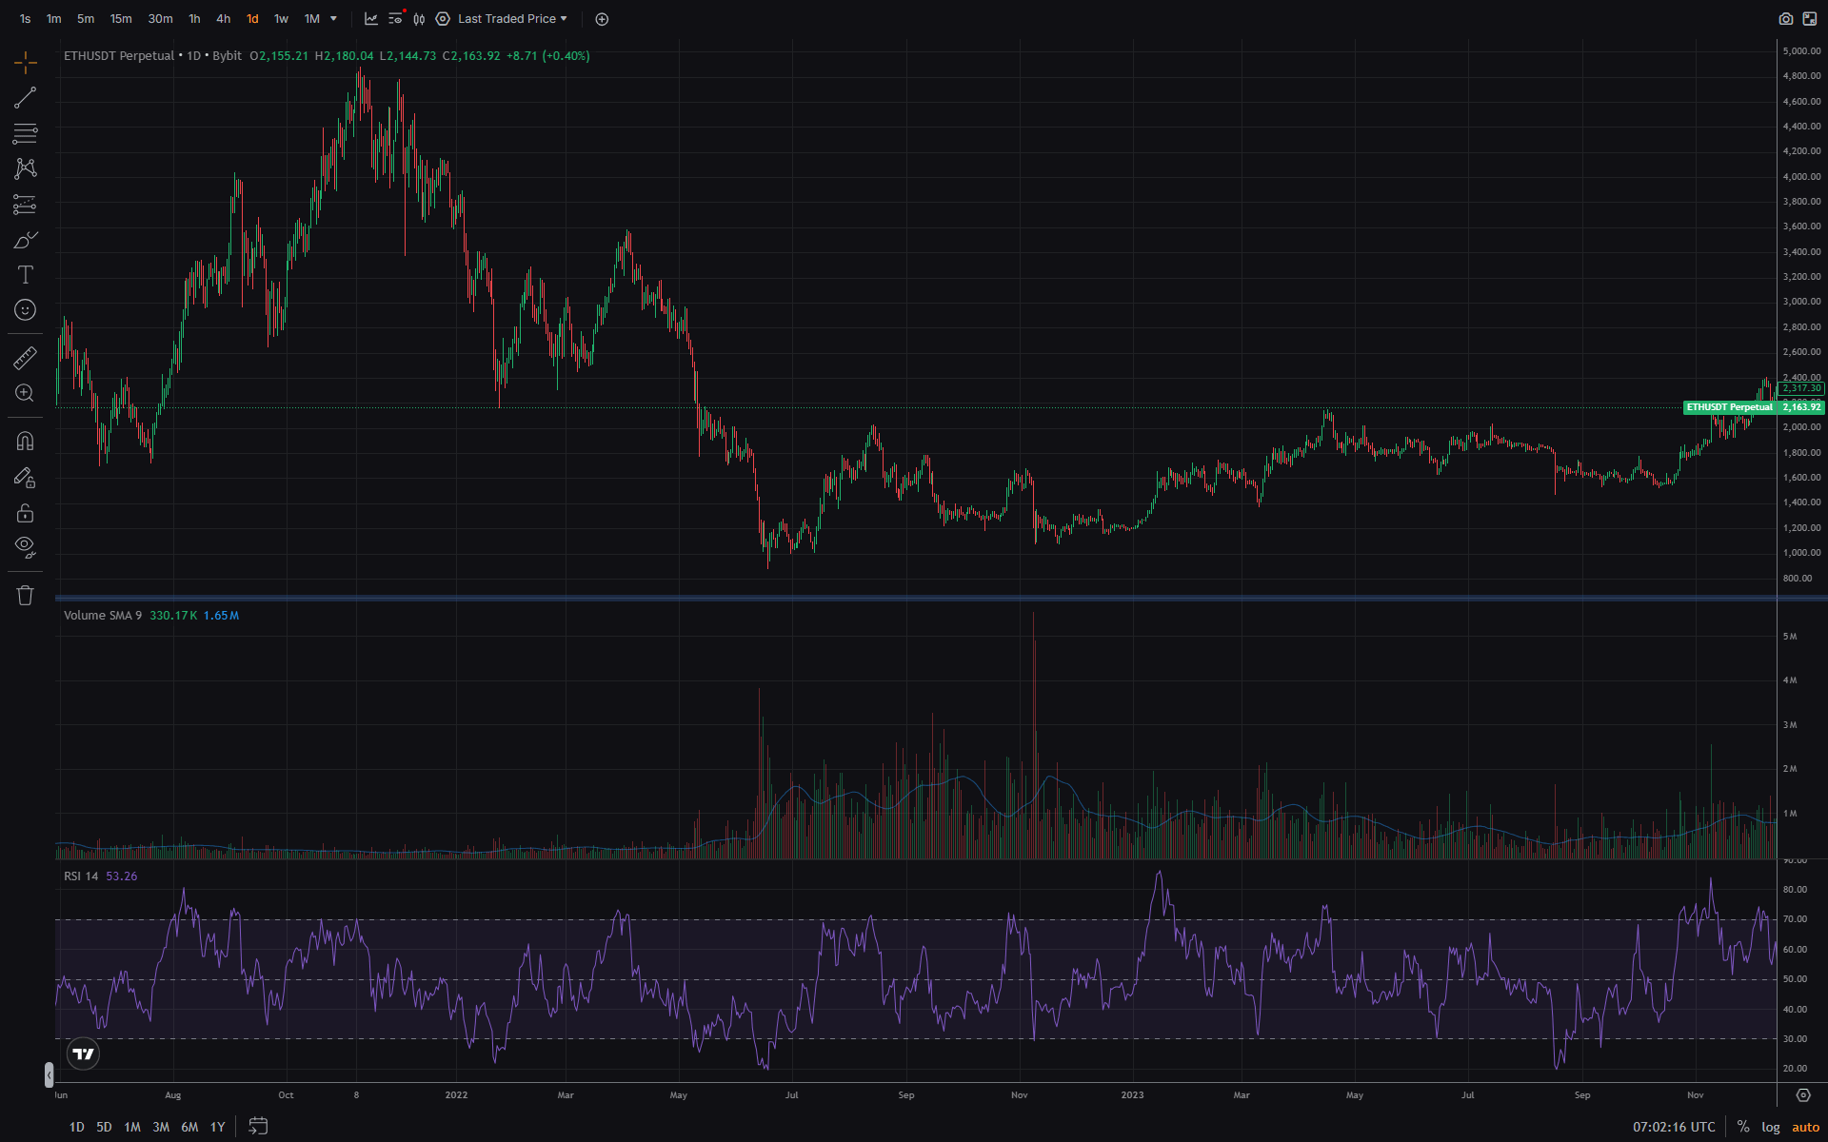The image size is (1828, 1142).
Task: Take a chart snapshot with the camera icon
Action: click(x=1785, y=18)
